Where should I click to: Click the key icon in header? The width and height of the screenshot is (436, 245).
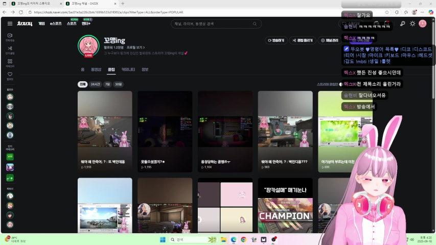[x=402, y=23]
